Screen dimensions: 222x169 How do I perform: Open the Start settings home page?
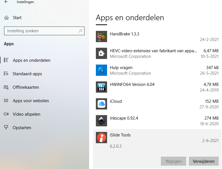coord(17,18)
